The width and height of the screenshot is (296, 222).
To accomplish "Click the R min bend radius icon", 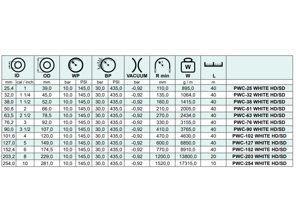I will coord(162,65).
